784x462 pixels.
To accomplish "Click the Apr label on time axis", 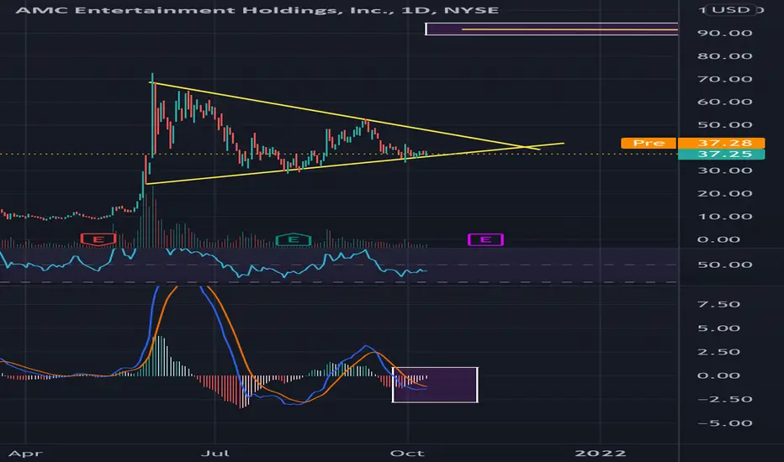I will (25, 454).
